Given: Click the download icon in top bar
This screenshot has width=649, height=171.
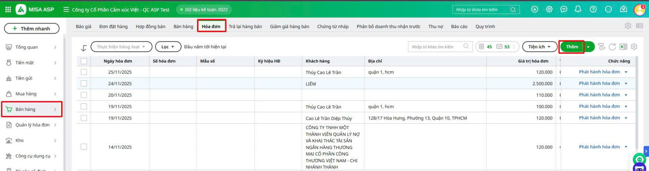Looking at the screenshot, I should coord(535,9).
